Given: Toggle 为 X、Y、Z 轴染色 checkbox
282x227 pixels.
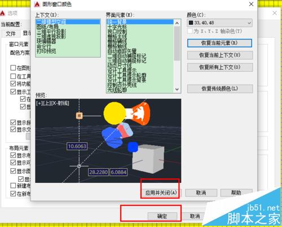Looking at the screenshot, I should click(x=190, y=31).
